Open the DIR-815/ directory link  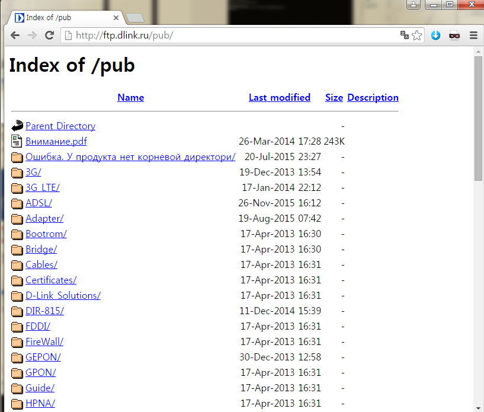click(44, 311)
